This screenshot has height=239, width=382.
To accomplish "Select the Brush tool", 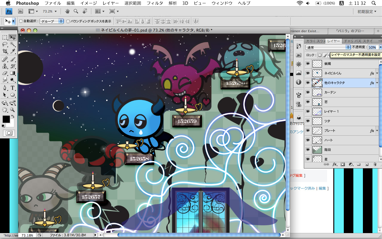I will (x=13, y=59).
